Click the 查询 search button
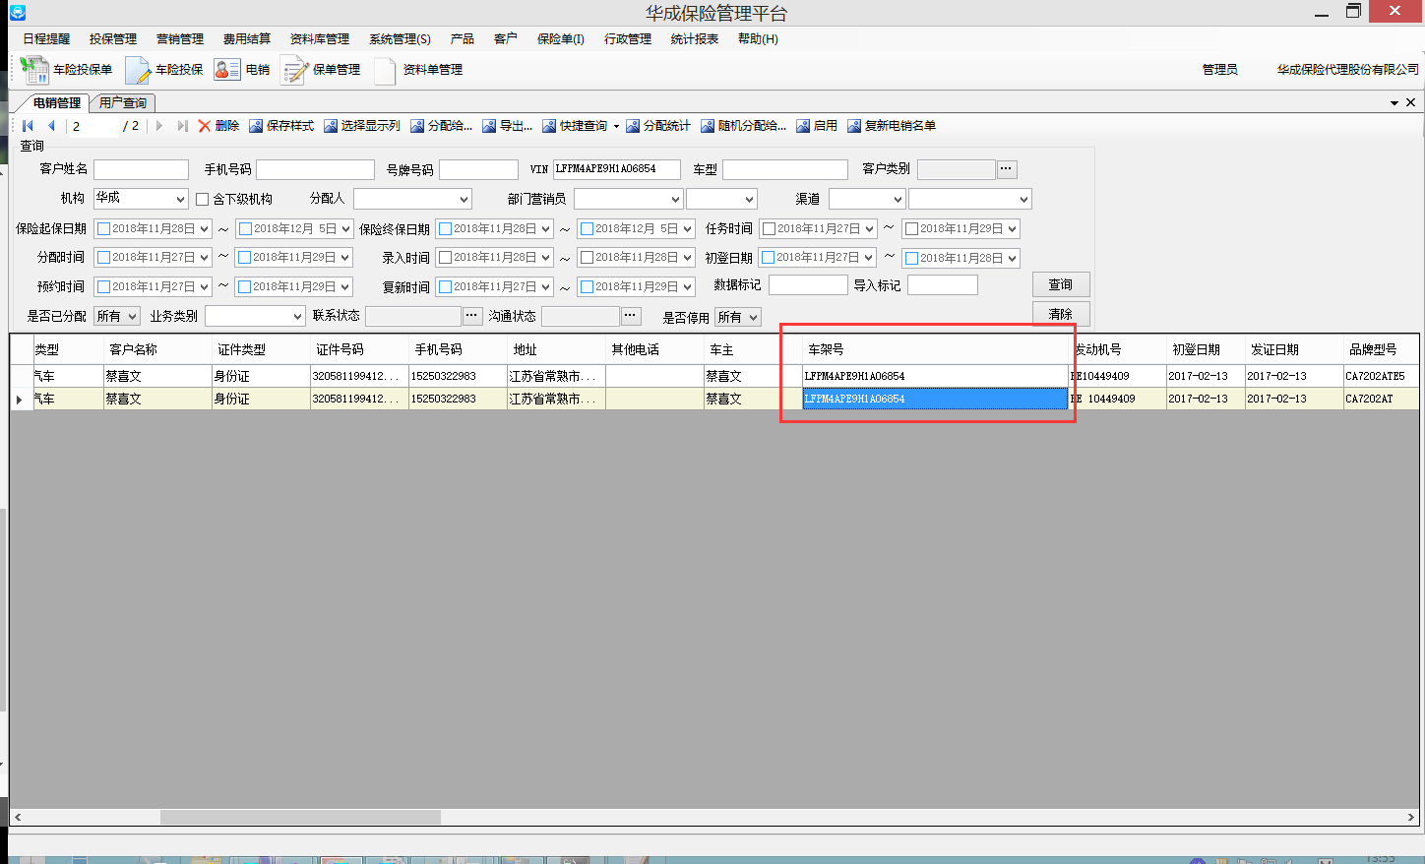This screenshot has height=864, width=1425. pyautogui.click(x=1060, y=284)
